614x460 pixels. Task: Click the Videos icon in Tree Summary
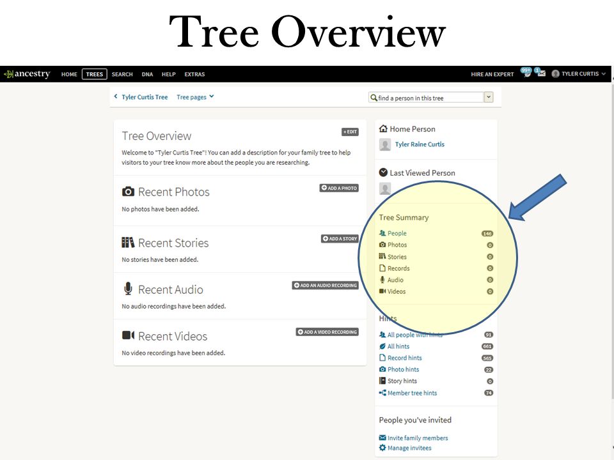tap(382, 291)
